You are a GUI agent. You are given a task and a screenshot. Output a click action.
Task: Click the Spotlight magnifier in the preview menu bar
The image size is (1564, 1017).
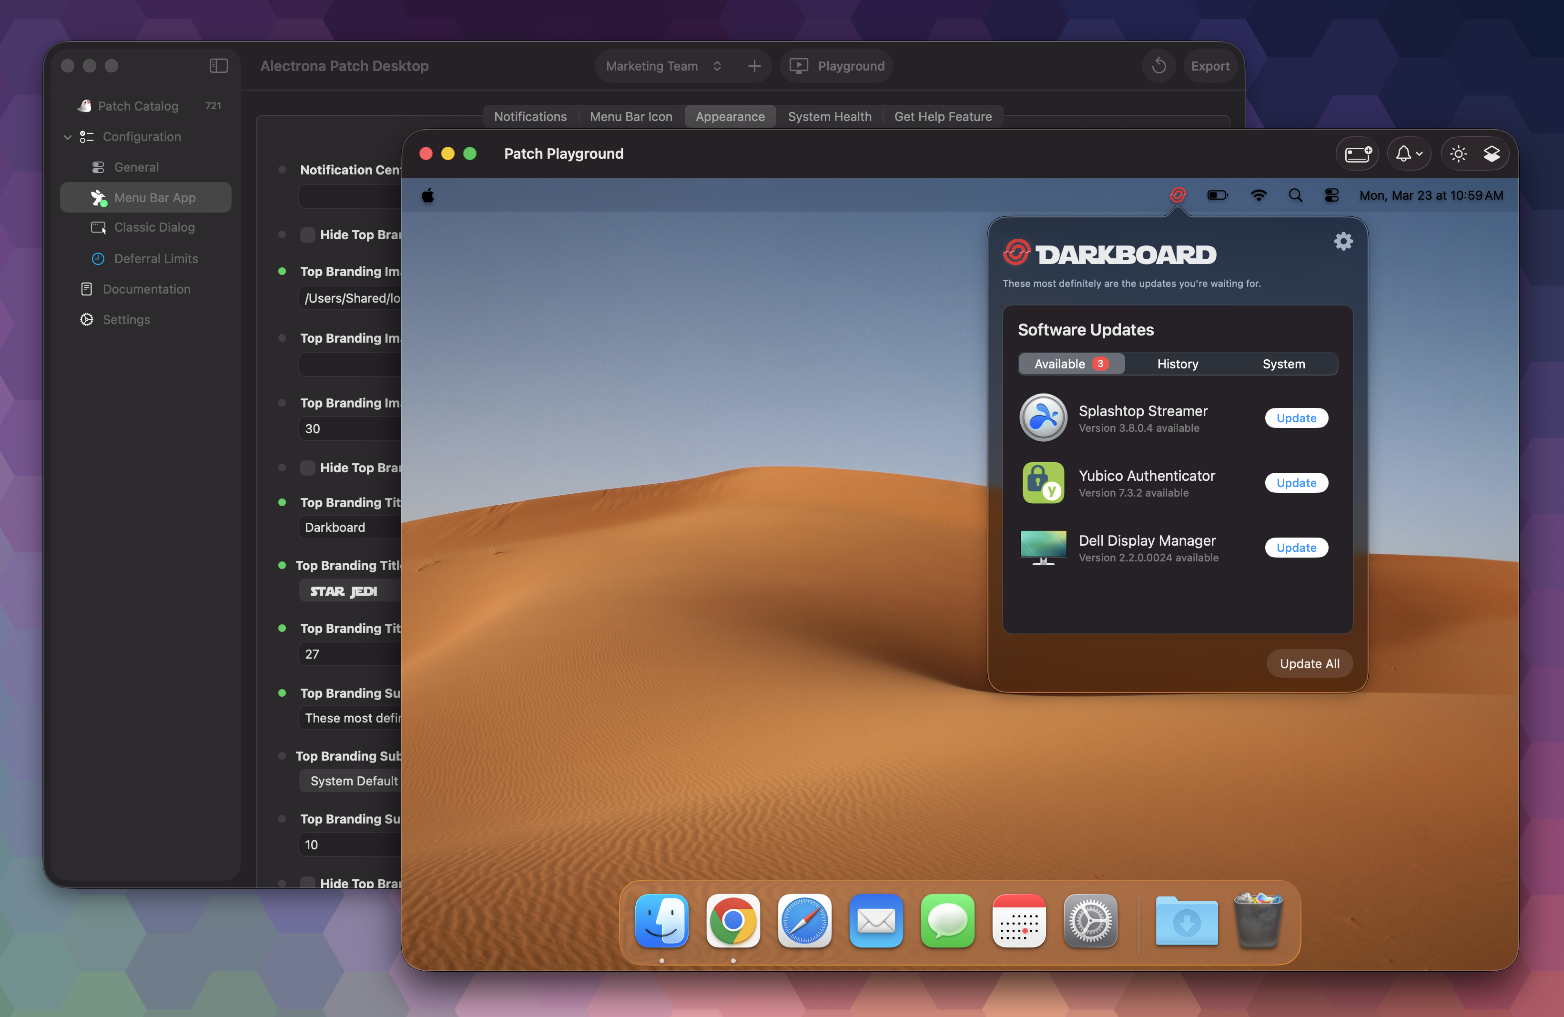click(1295, 195)
